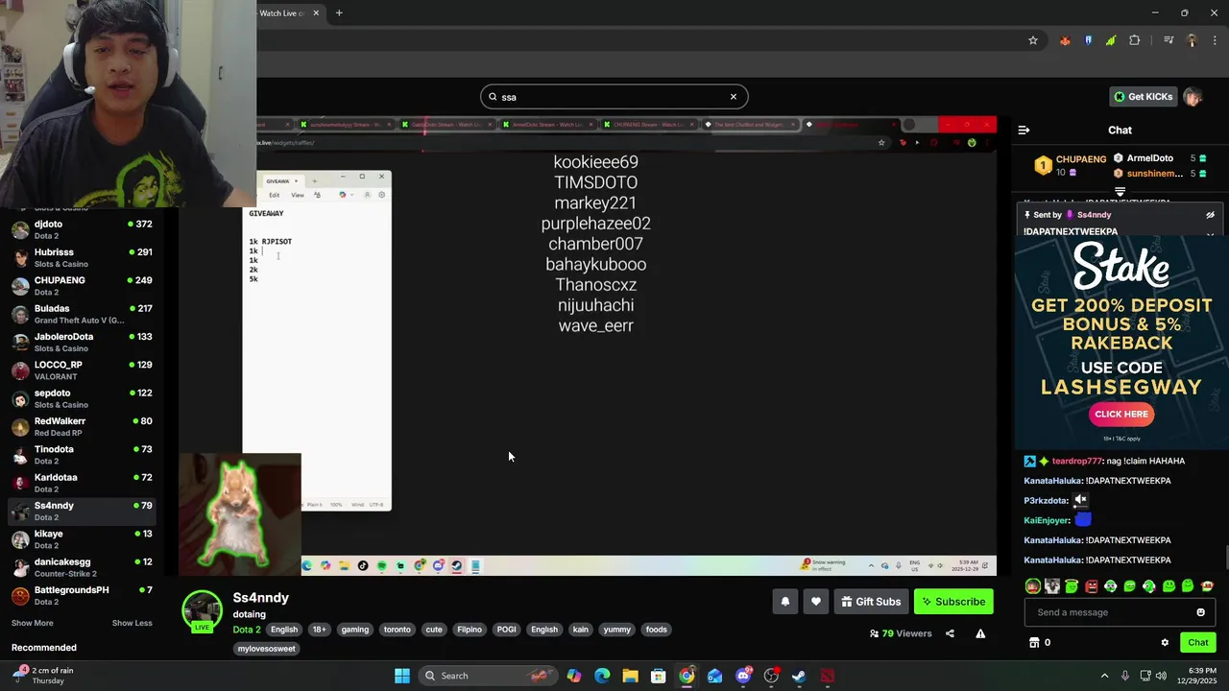Close the Watch Live tab
The width and height of the screenshot is (1229, 691).
(315, 13)
